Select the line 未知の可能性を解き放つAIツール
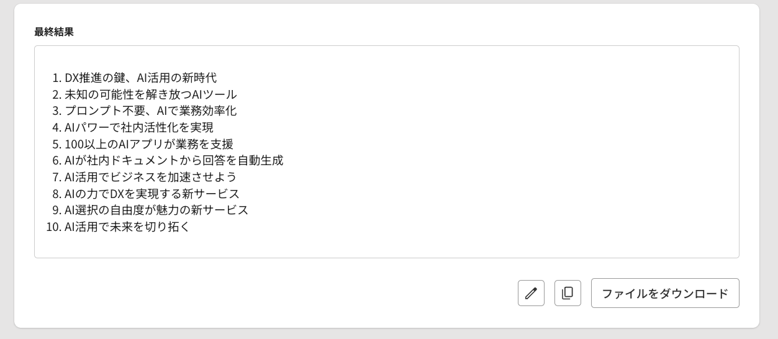The image size is (778, 339). (x=150, y=94)
